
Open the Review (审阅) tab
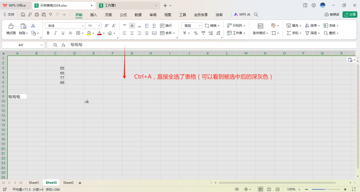point(153,15)
